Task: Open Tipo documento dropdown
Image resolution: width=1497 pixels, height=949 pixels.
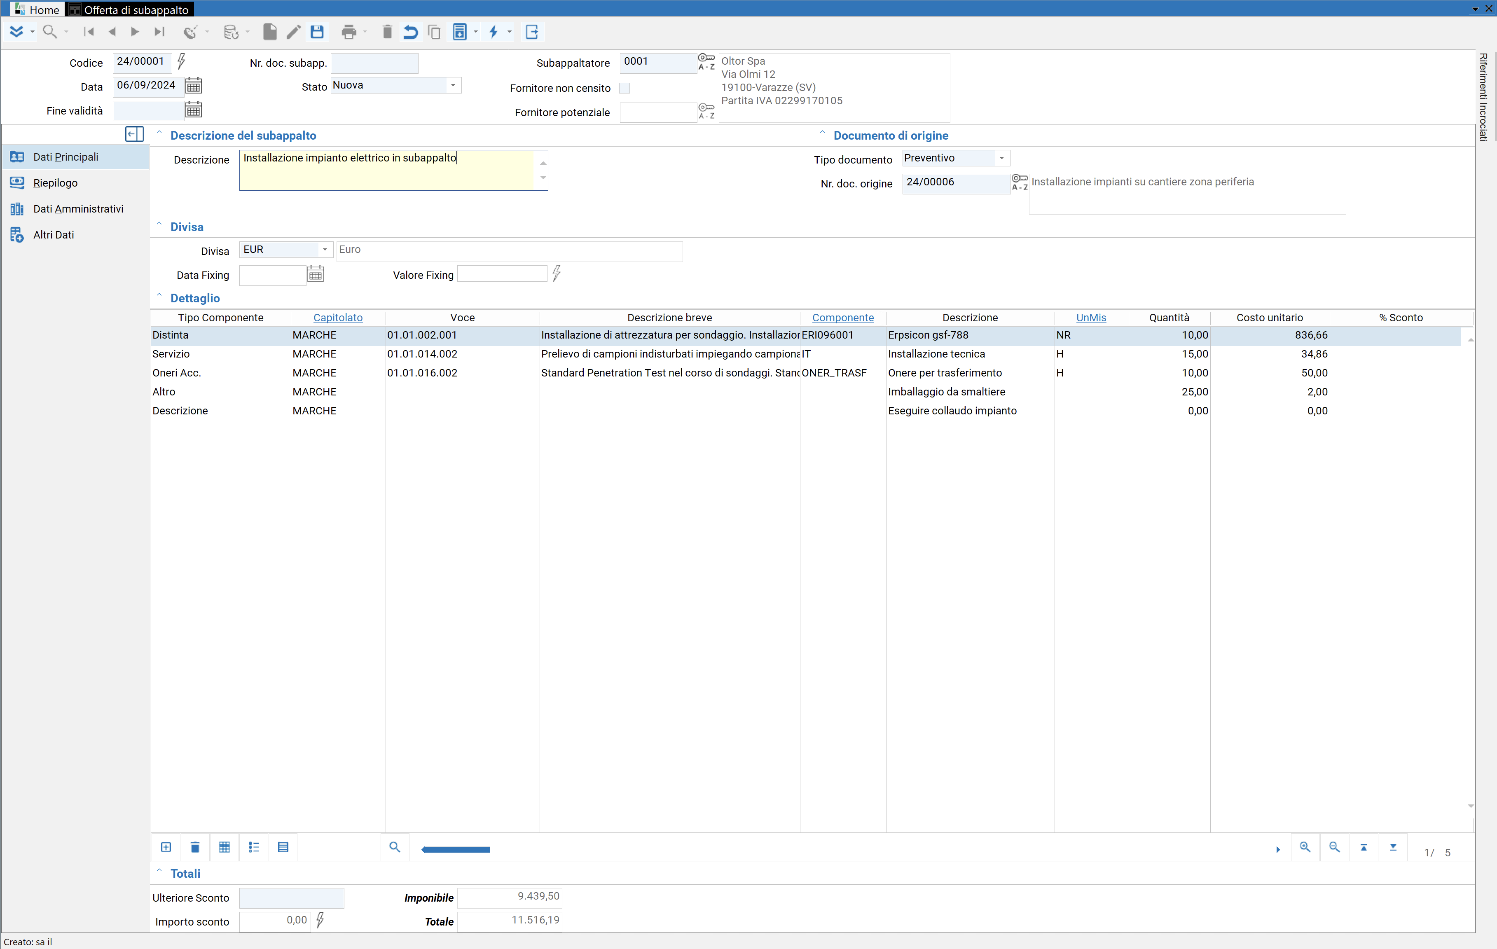Action: tap(1001, 158)
